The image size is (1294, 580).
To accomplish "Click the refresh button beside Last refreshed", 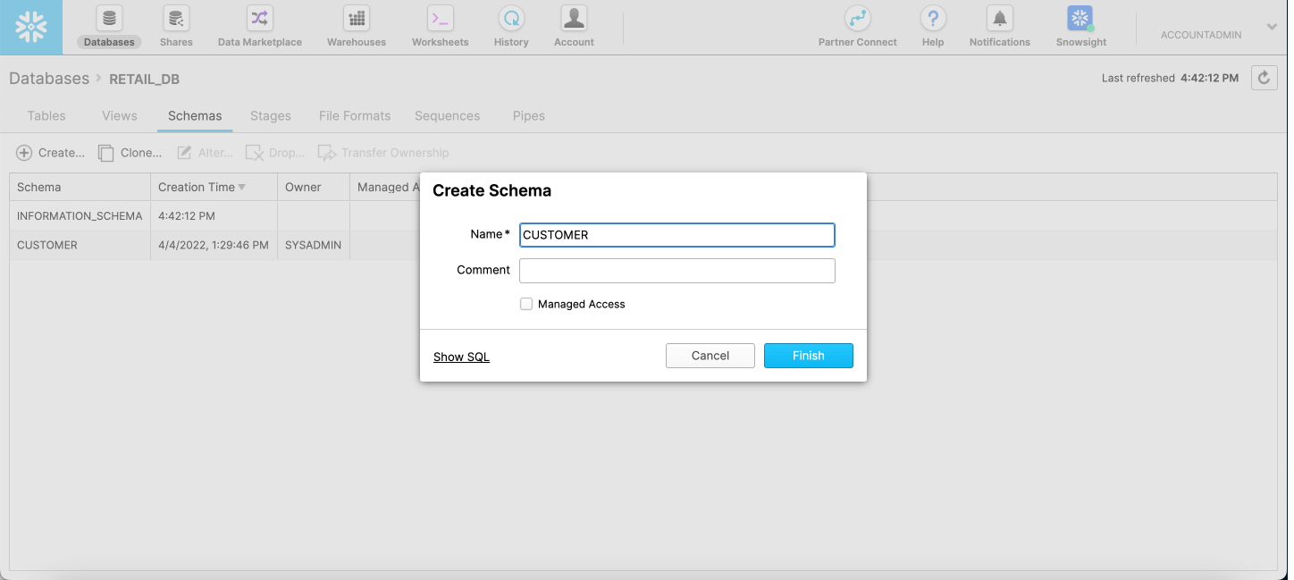I will click(1264, 78).
